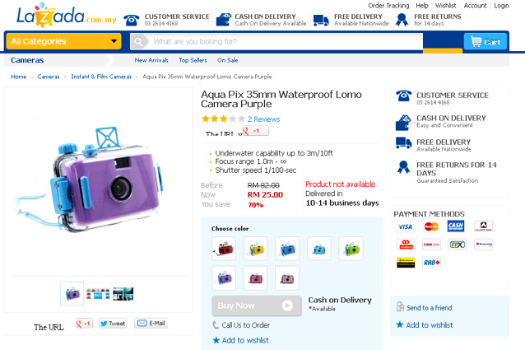
Task: Click RHB bank payment icon
Action: 430,263
